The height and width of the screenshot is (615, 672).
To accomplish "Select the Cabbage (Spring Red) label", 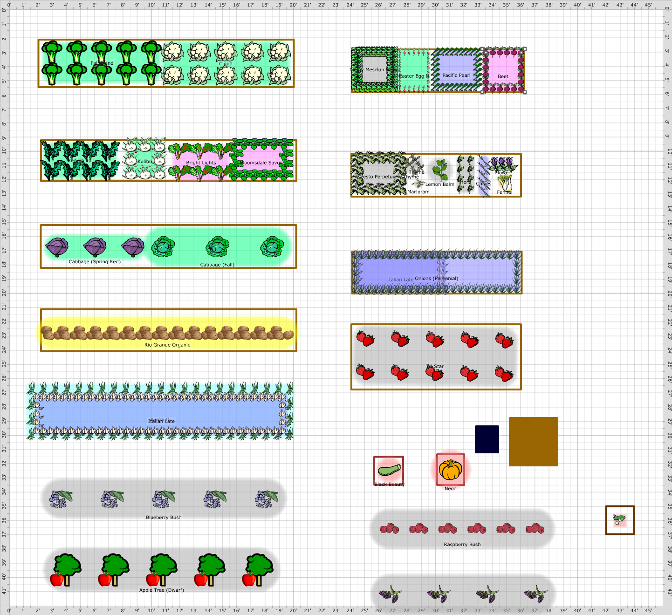I will (95, 262).
